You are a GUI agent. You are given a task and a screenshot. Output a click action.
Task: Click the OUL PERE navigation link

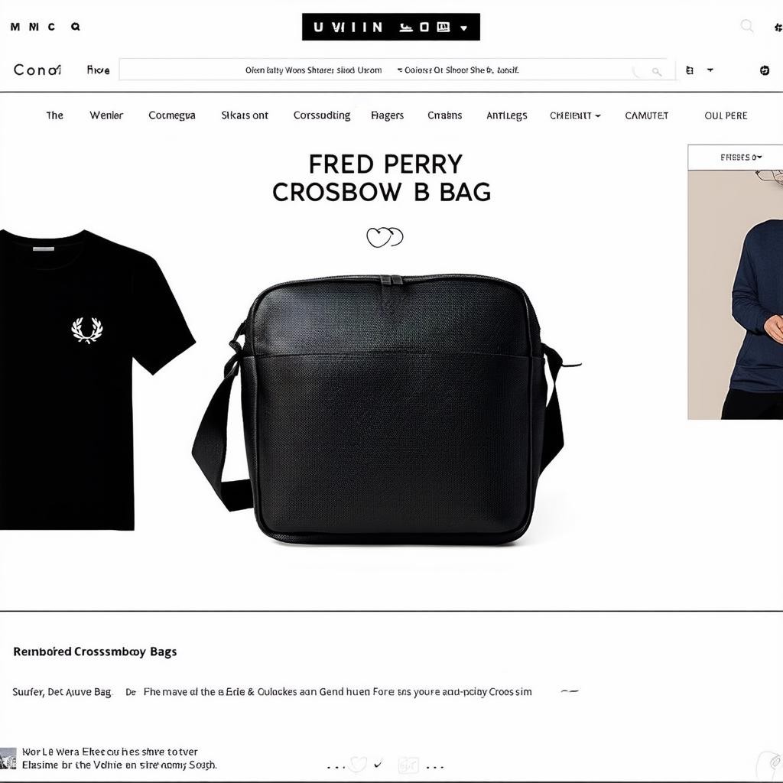tap(726, 116)
